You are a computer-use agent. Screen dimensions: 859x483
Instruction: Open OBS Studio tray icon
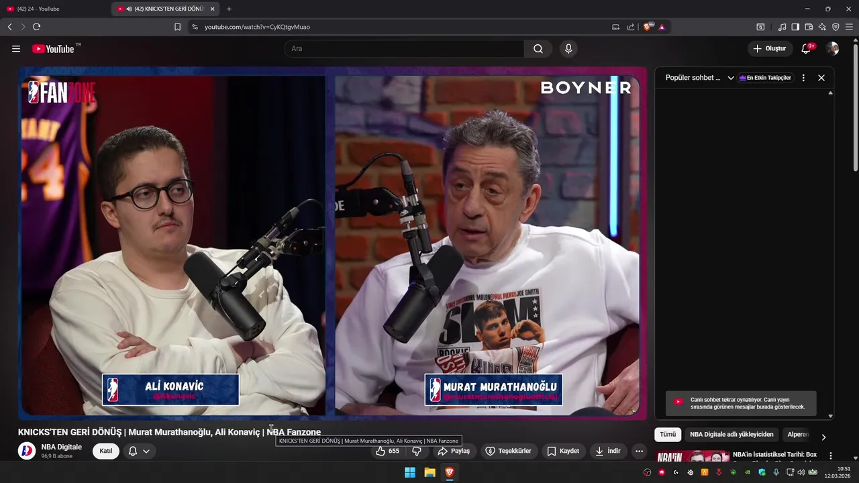647,472
